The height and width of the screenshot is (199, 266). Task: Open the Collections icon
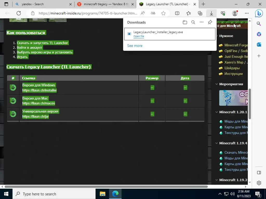(200, 13)
